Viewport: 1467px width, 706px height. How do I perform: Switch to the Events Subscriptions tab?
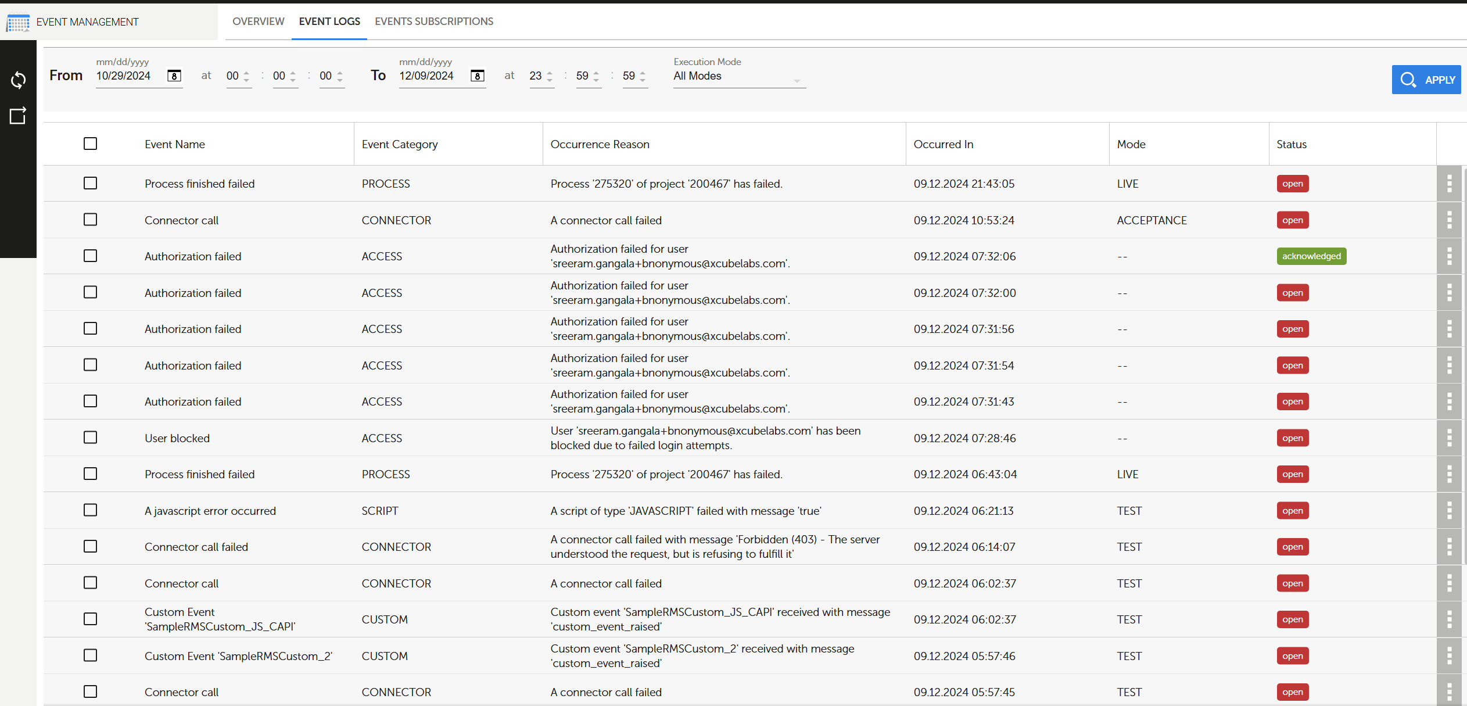click(434, 21)
